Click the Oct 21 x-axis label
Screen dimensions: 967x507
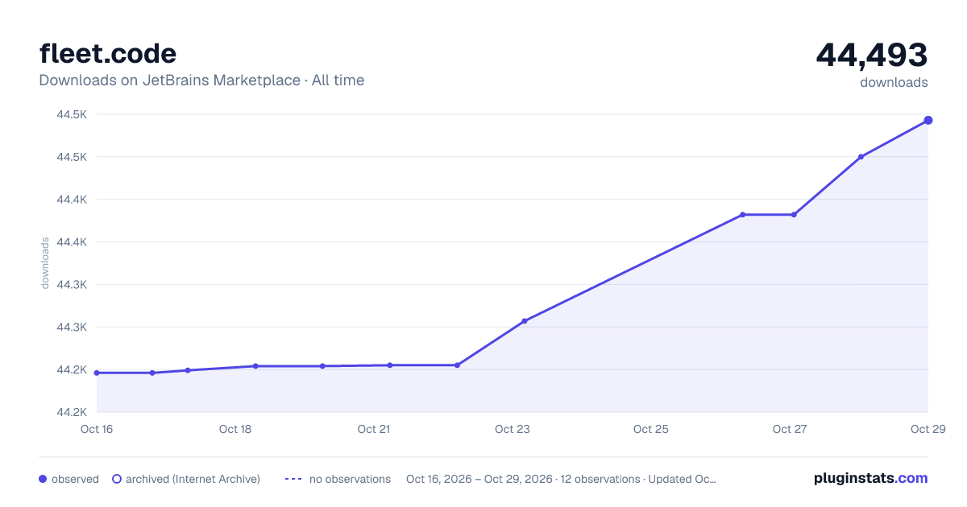point(374,429)
